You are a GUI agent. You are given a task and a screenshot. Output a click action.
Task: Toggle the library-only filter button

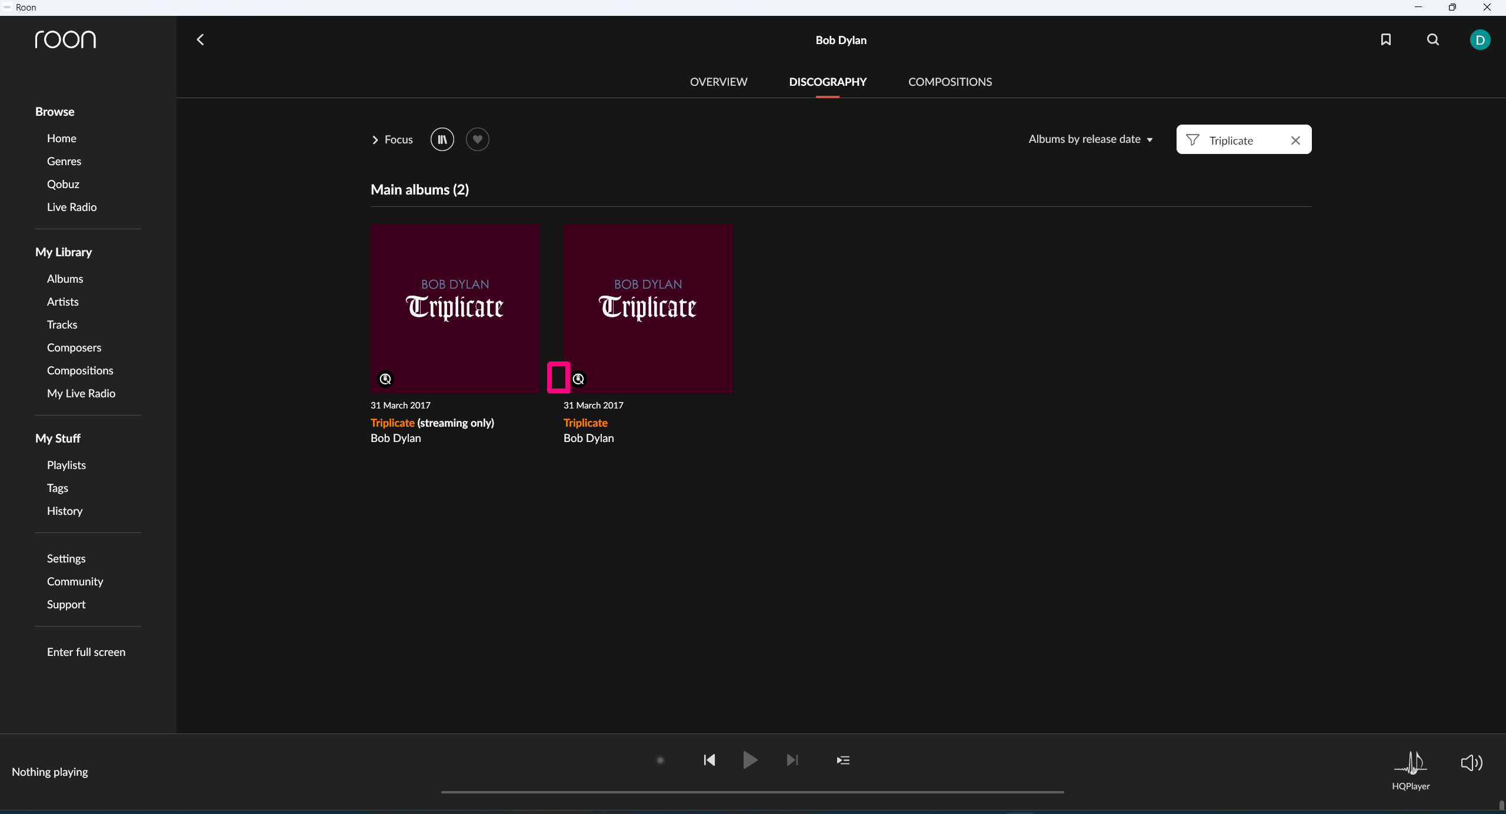pos(442,139)
